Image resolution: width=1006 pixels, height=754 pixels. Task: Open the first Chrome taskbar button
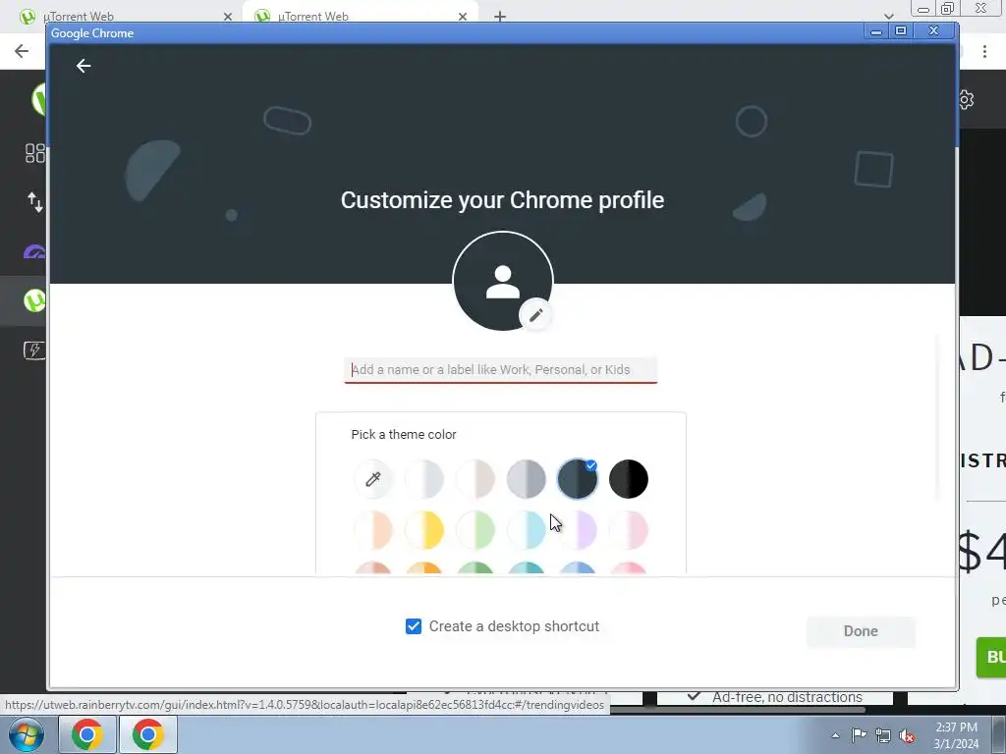pos(87,734)
